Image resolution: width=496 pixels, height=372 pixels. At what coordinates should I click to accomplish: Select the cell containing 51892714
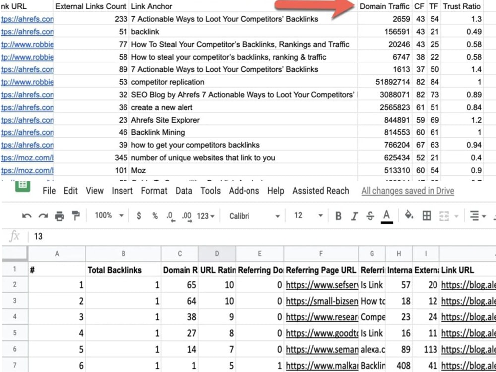coord(385,82)
